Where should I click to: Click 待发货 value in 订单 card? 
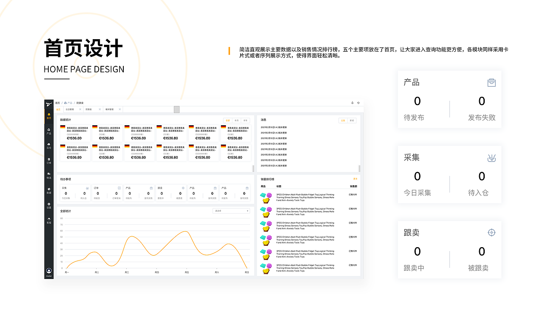coord(97,193)
